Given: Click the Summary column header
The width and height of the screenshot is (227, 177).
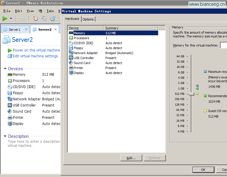Looking at the screenshot, I should pos(130,28).
